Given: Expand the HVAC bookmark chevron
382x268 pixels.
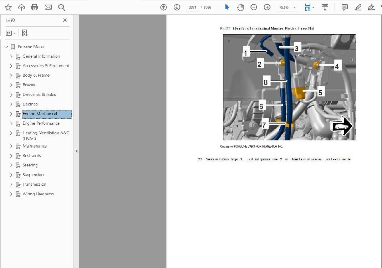Looking at the screenshot, I should pos(11,133).
